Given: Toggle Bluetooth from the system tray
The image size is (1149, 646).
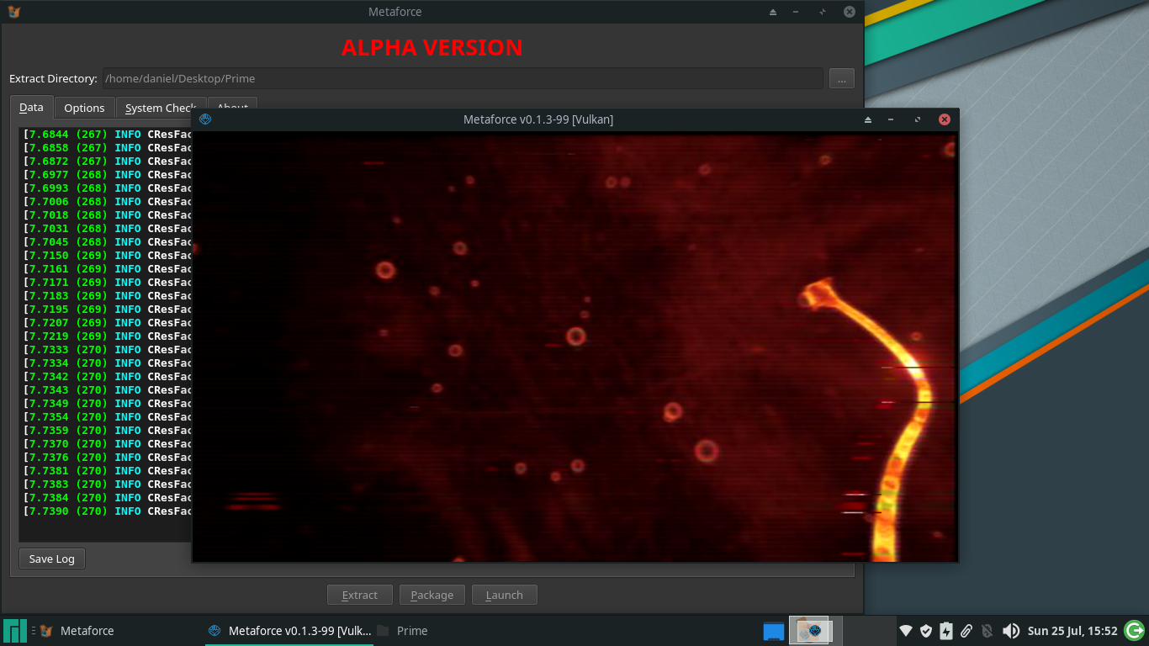Looking at the screenshot, I should (986, 631).
